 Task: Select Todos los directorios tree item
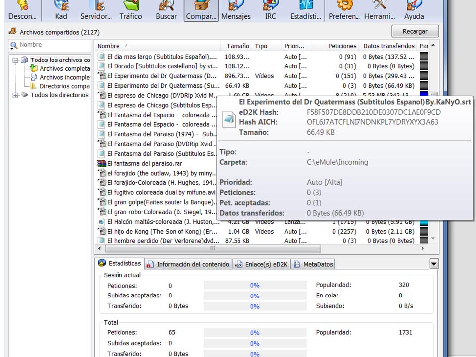[55, 95]
